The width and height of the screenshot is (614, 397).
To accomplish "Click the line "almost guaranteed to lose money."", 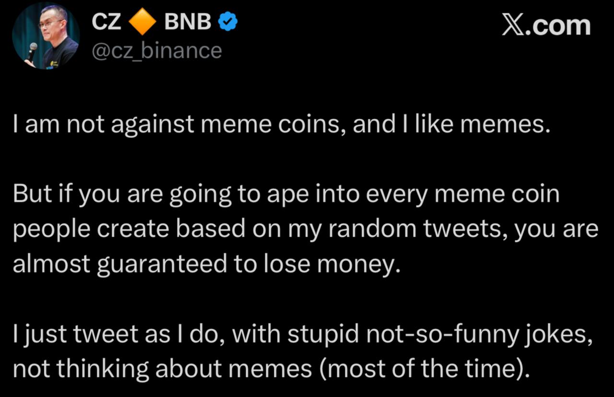I will 206,264.
